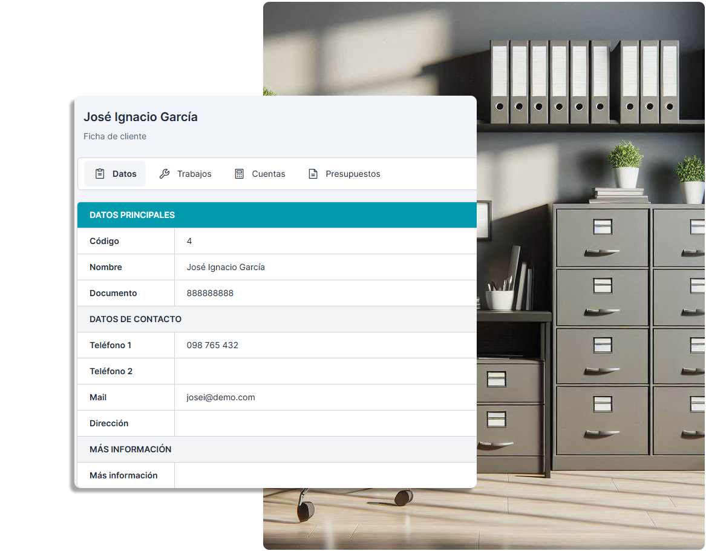
Task: Switch to the Presupuestos tab text label
Action: [353, 174]
